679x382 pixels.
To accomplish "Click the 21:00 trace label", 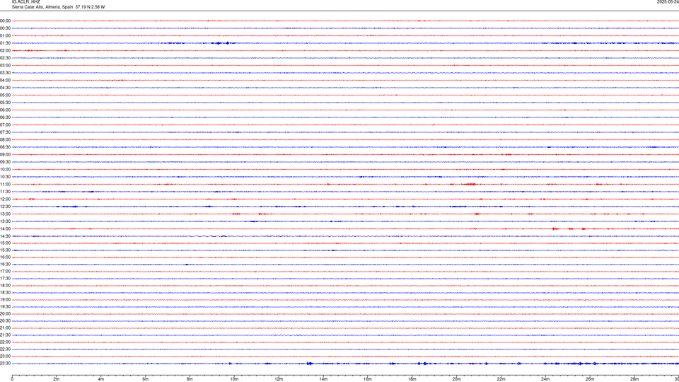I will point(5,328).
